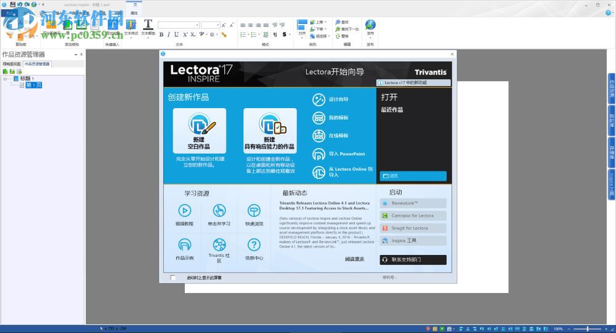This screenshot has height=333, width=616.
Task: Click the Save icon in quick access toolbar
Action: point(12,4)
